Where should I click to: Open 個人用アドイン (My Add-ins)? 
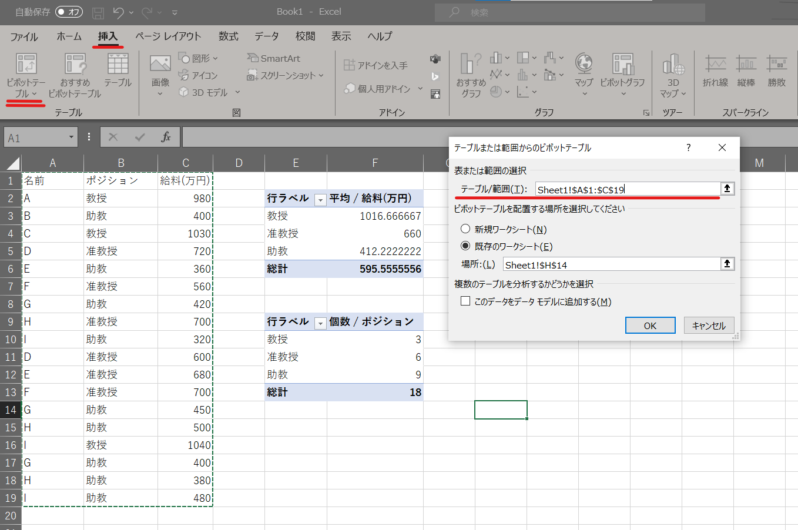click(x=377, y=89)
